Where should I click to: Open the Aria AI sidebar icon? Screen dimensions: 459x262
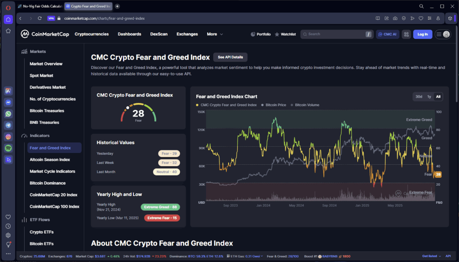click(8, 91)
